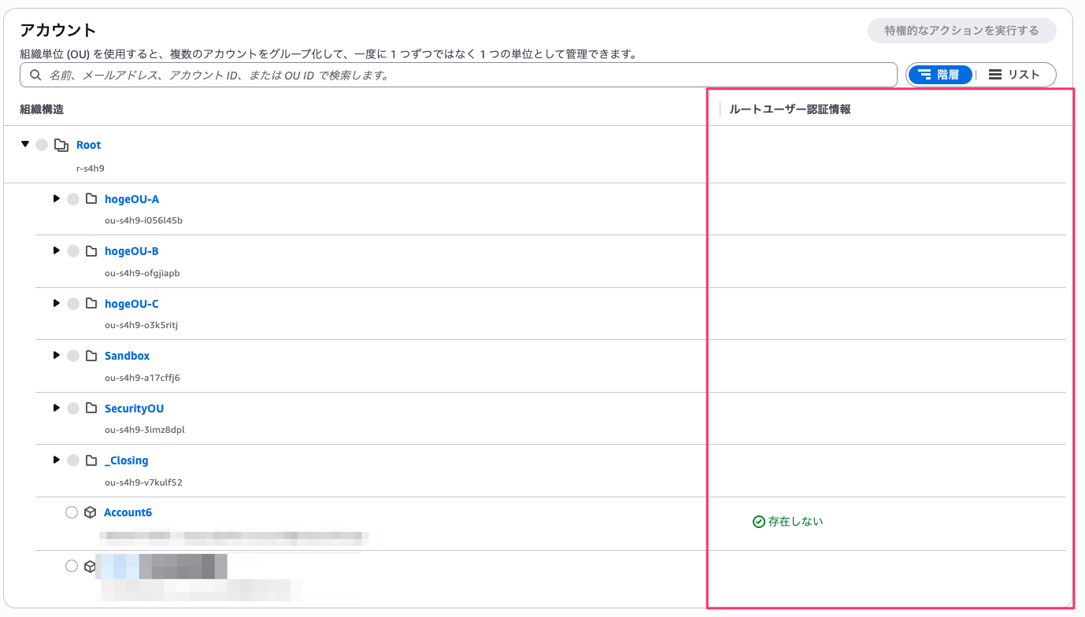Select the Account6 radio button
This screenshot has height=617, width=1085.
coord(72,512)
